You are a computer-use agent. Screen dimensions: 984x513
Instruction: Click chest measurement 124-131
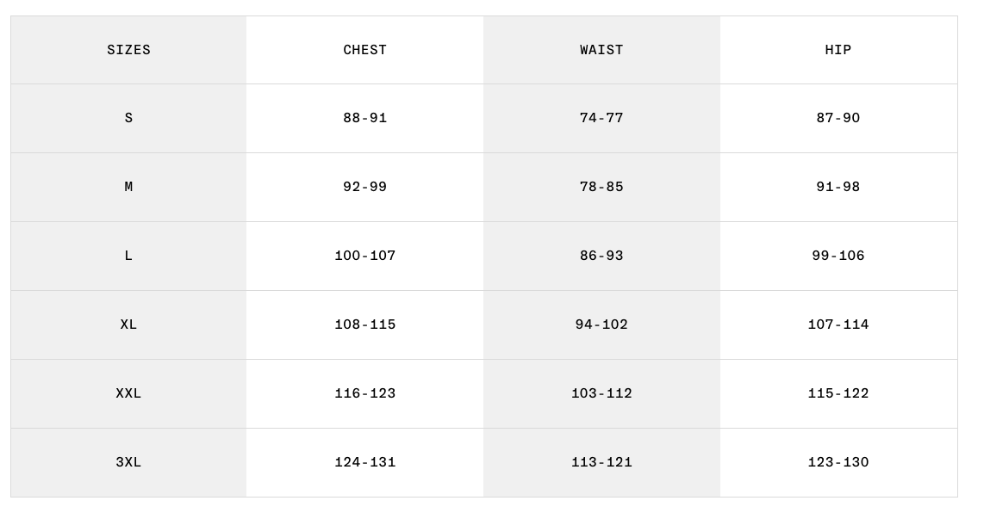[365, 462]
